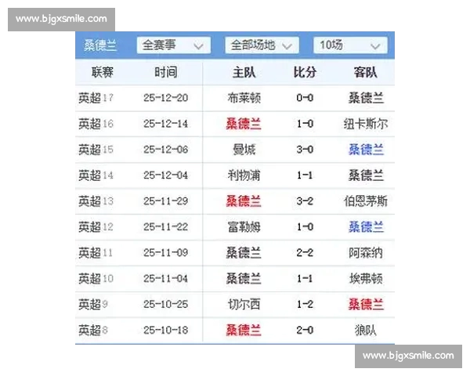This screenshot has height=376, width=470.
Task: Click the 3-0 score for 曼城 match
Action: click(x=305, y=150)
